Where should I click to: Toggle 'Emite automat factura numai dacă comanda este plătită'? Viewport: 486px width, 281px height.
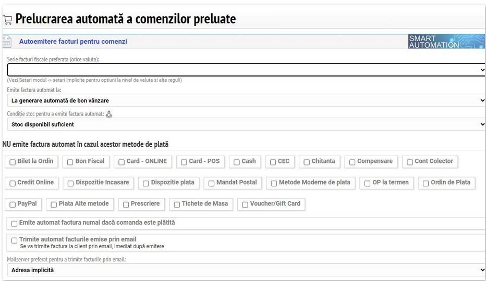15,224
